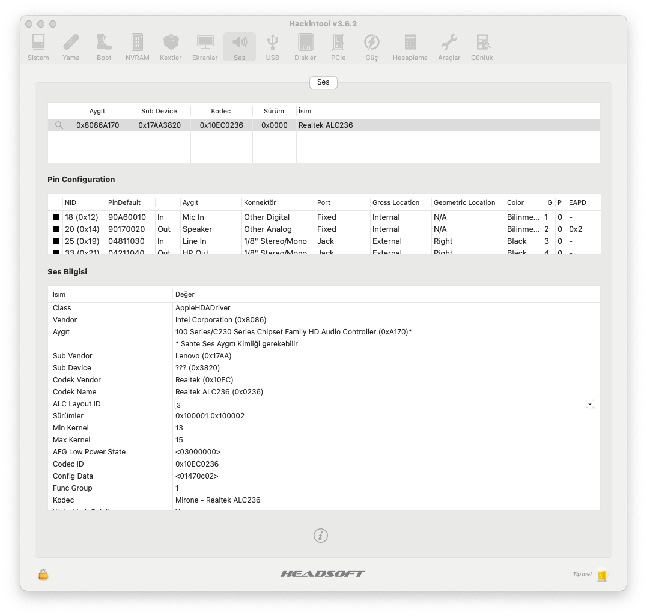The width and height of the screenshot is (647, 616).
Task: Click the lock icon at bottom left
Action: point(43,574)
